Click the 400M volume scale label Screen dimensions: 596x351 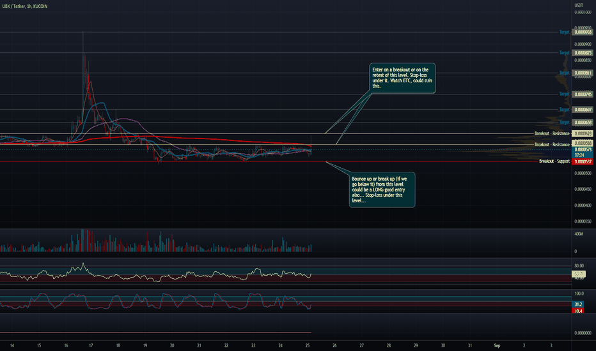579,234
